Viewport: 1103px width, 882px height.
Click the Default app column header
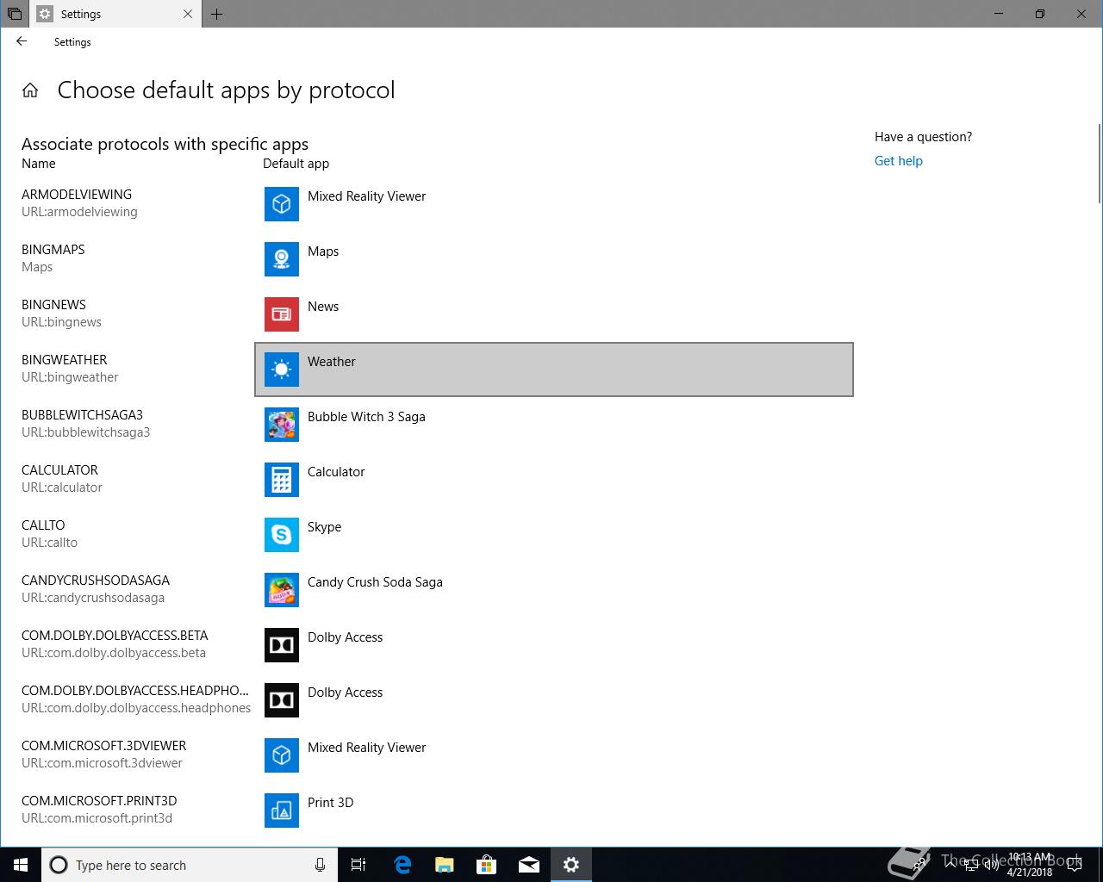tap(296, 164)
